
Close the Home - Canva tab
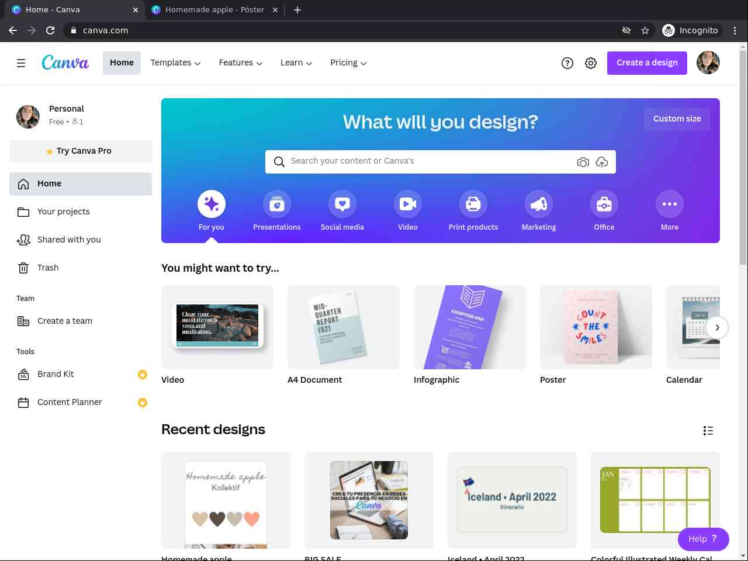136,10
